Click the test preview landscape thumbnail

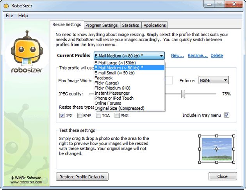tap(217, 149)
